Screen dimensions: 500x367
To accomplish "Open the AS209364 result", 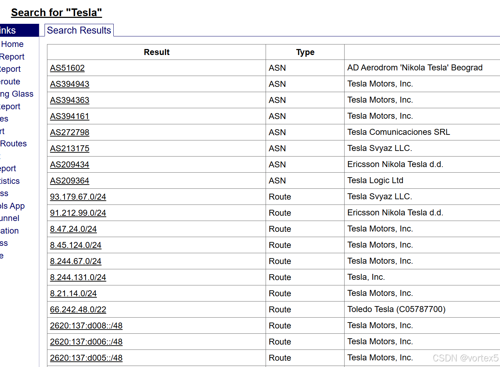I will click(69, 181).
